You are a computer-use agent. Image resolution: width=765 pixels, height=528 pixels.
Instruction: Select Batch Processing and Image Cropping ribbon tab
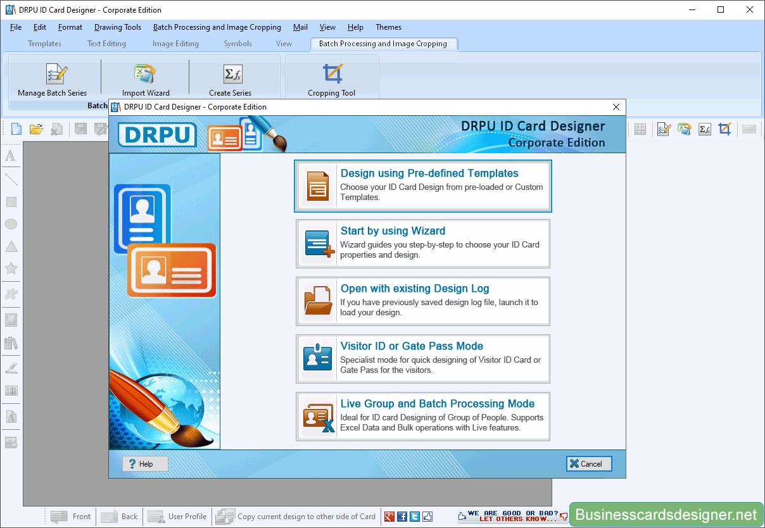[x=383, y=44]
